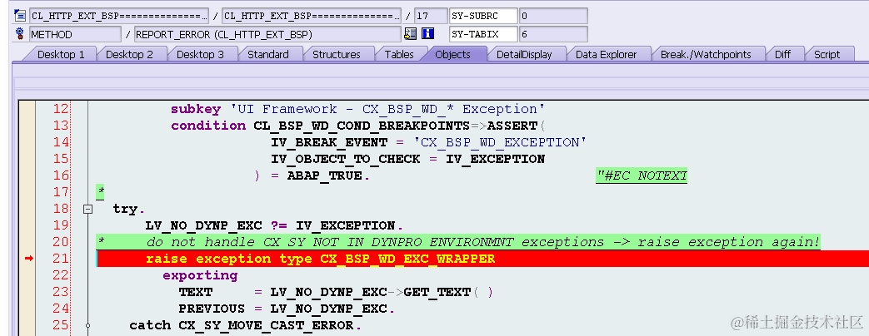Switch to the Desktop 2 tab
The height and width of the screenshot is (336, 869).
click(129, 54)
